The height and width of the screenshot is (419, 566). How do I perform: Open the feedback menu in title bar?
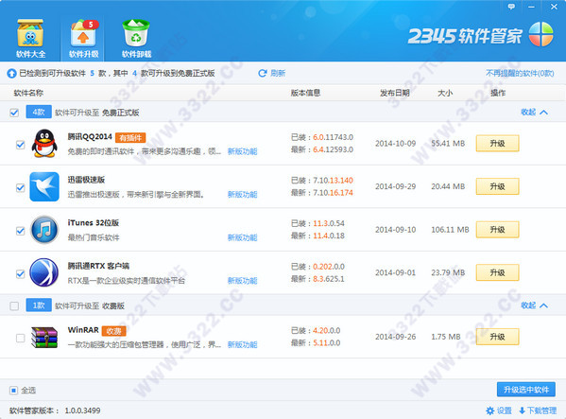tap(511, 7)
